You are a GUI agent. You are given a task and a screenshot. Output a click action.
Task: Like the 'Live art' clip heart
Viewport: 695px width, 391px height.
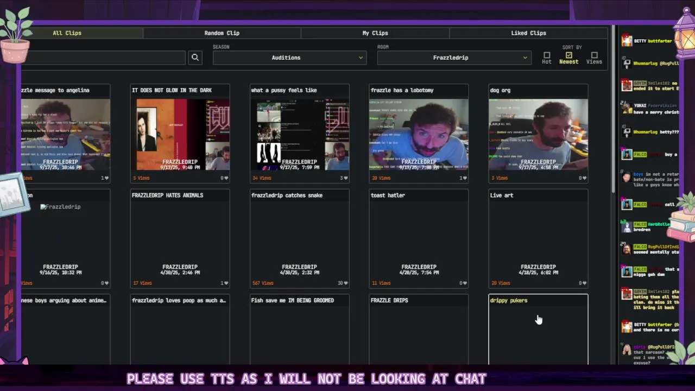(583, 283)
